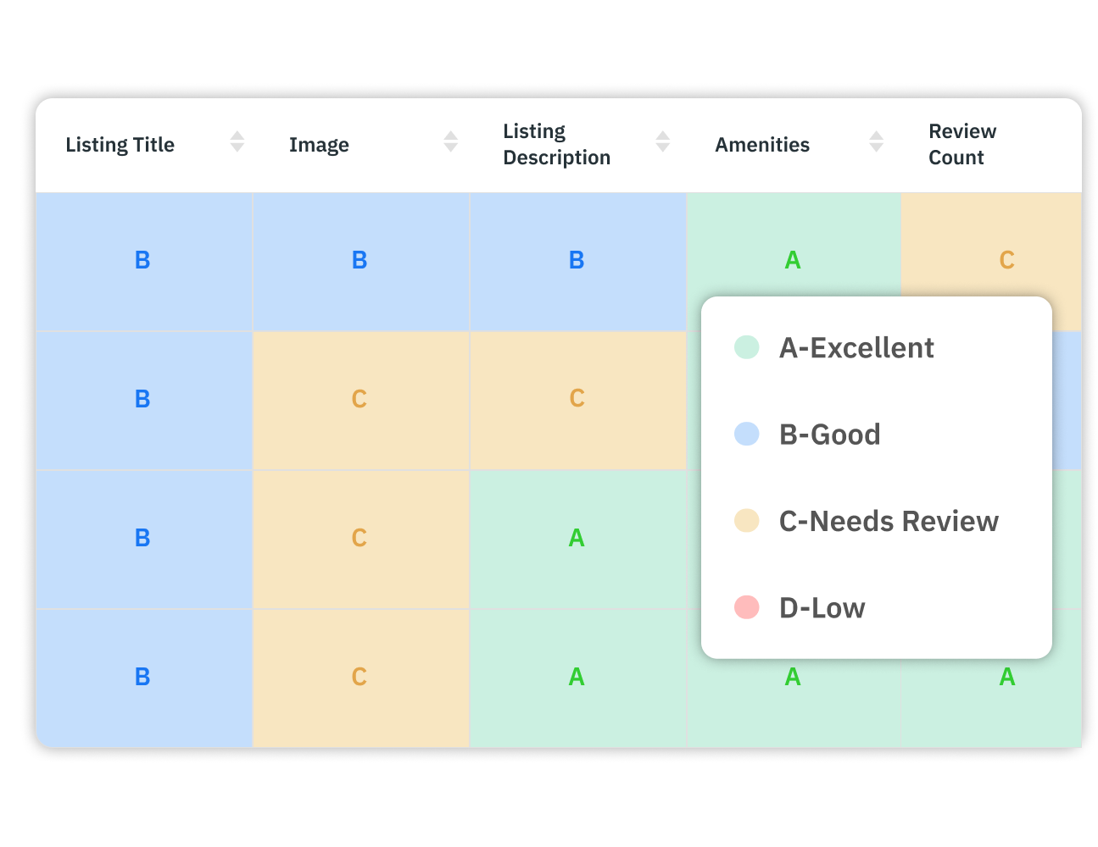Click the third row Listing Description A cell
Screen dimensions: 1098x847
578,540
